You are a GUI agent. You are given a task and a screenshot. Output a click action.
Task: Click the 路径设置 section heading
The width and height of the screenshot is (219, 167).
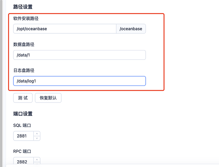(23, 7)
